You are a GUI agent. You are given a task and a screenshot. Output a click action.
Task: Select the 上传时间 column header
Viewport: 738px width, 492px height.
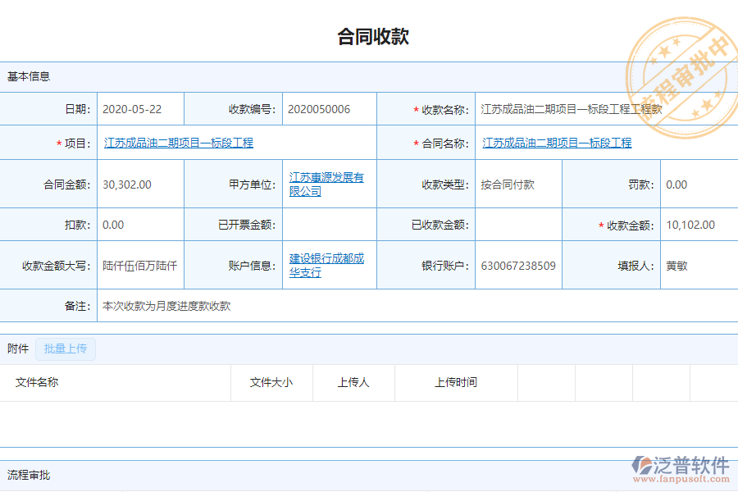(x=456, y=383)
